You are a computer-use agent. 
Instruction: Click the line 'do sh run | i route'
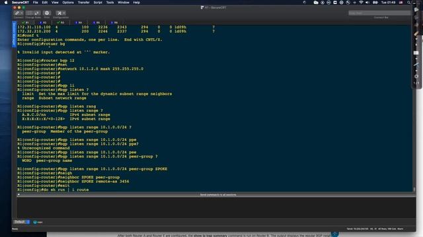point(53,190)
